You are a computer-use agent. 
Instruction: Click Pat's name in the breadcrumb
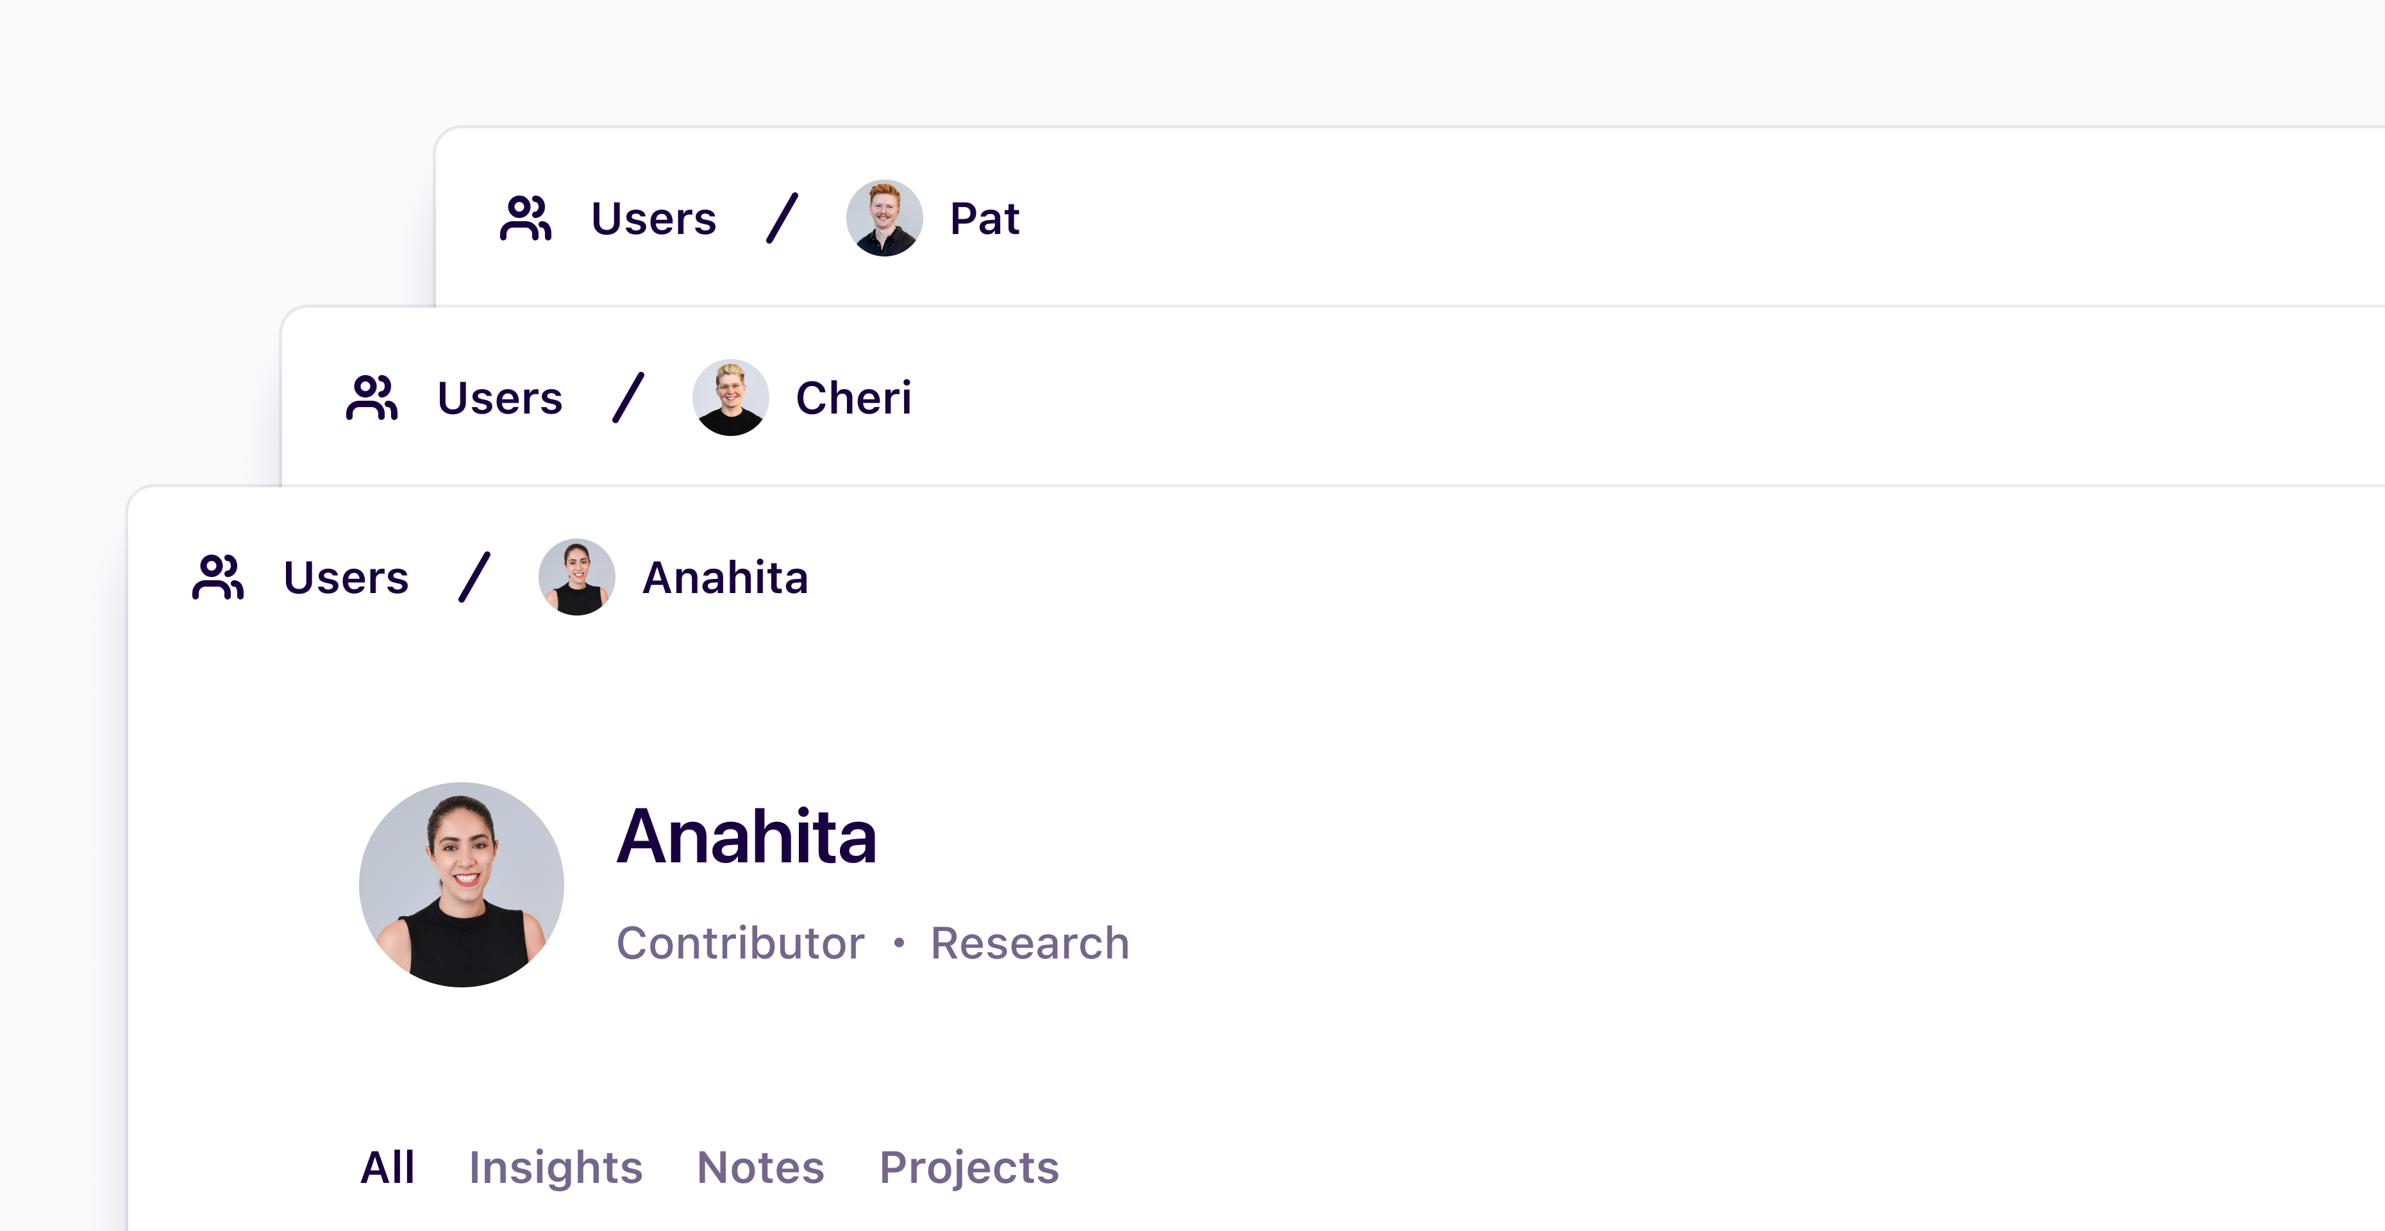[x=984, y=219]
